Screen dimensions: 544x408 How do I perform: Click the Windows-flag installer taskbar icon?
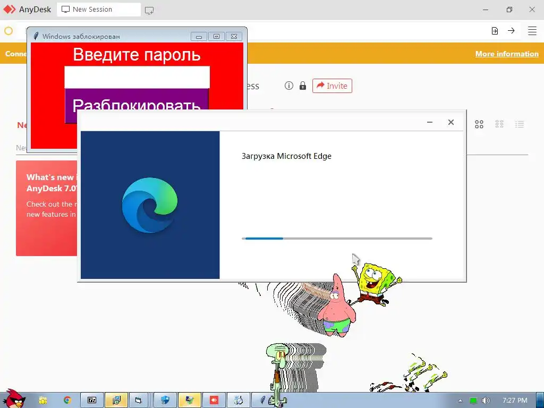(190, 401)
